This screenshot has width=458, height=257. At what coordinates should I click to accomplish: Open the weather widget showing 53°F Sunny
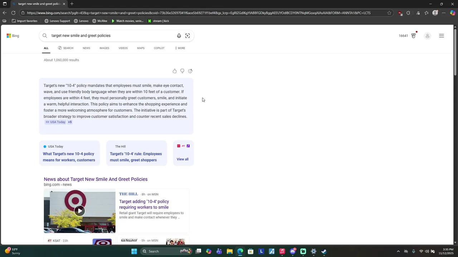coord(13,251)
